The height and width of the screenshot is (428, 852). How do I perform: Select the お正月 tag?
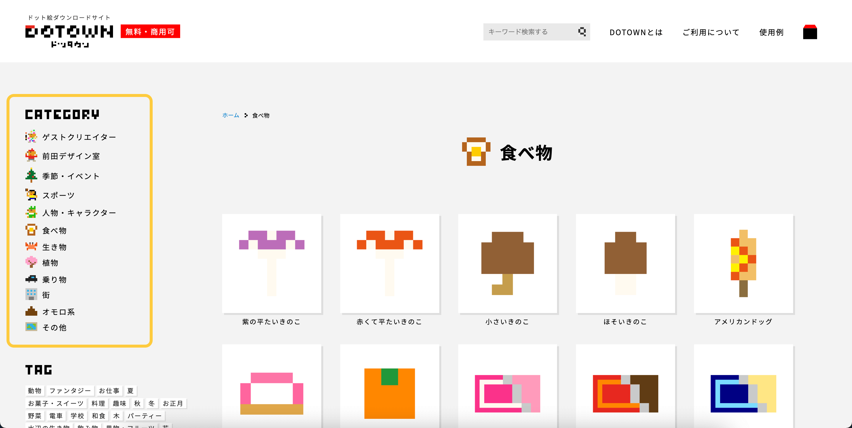coord(173,403)
